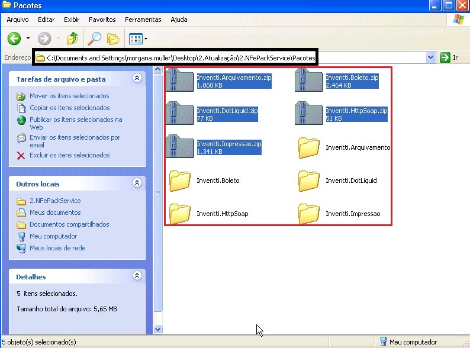Select the Inventti.DotLiquid folder icon
Image resolution: width=470 pixels, height=348 pixels.
(x=309, y=181)
